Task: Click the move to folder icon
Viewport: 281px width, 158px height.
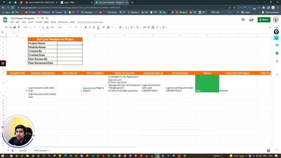Action: point(43,18)
